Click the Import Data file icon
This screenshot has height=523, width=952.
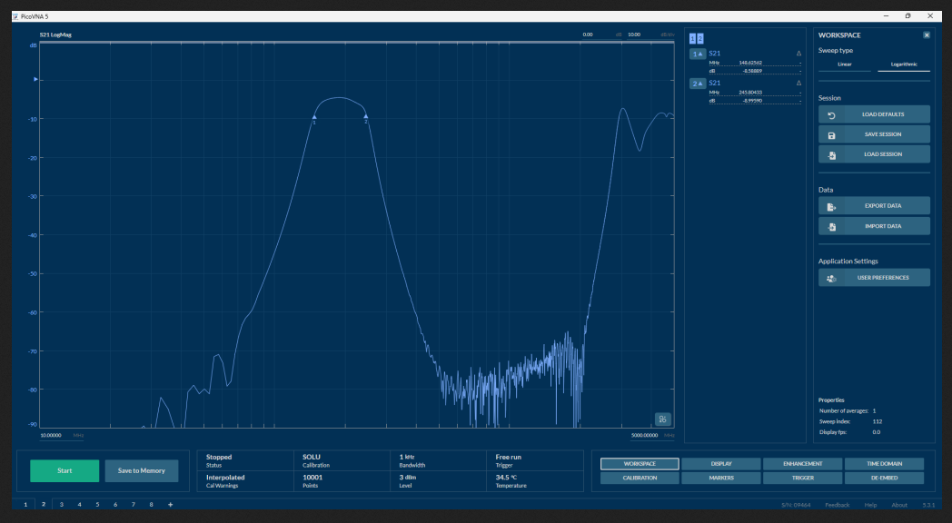[x=832, y=226]
